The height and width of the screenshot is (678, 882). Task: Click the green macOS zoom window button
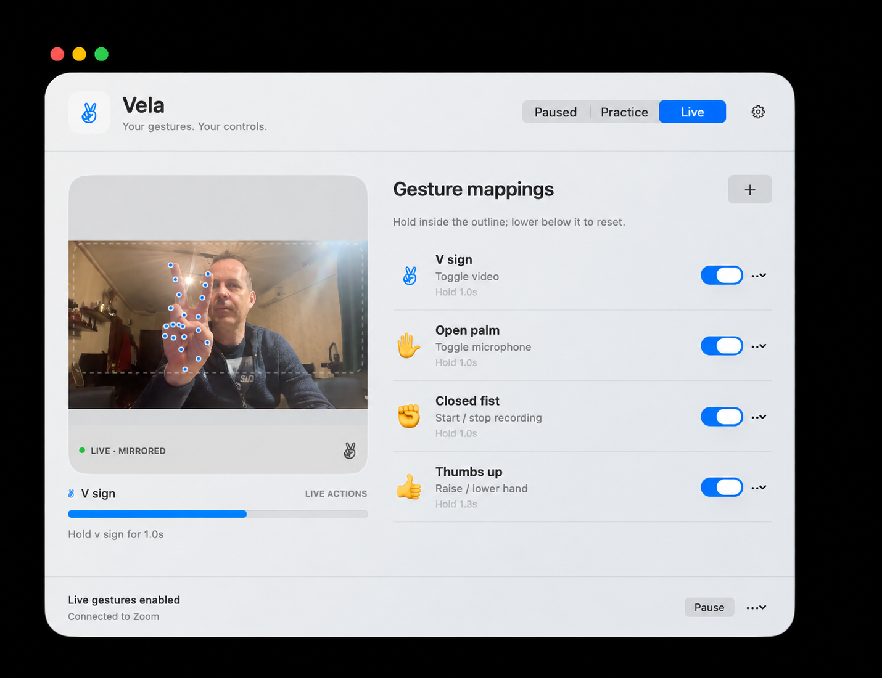tap(102, 54)
